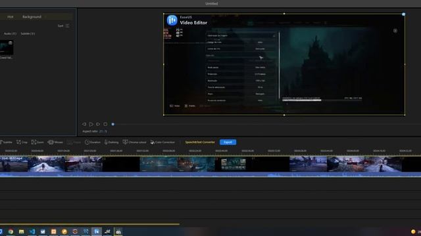Switch to the Hot tab

pyautogui.click(x=11, y=16)
